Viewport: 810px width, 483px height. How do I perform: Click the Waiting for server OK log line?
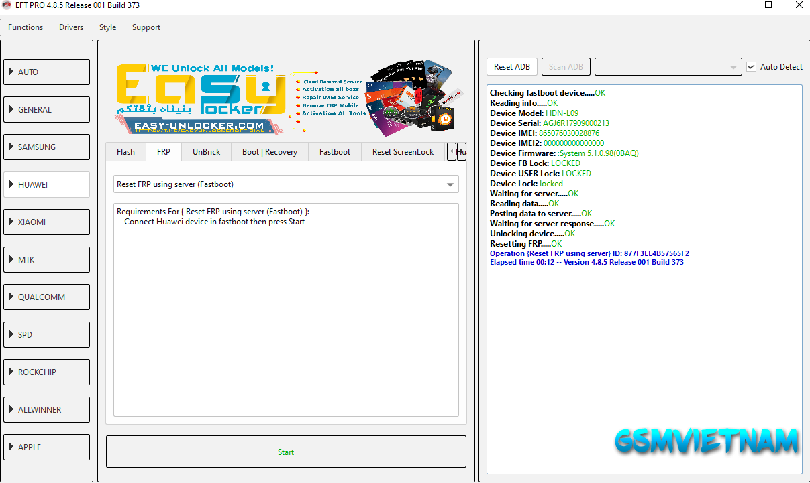(534, 194)
